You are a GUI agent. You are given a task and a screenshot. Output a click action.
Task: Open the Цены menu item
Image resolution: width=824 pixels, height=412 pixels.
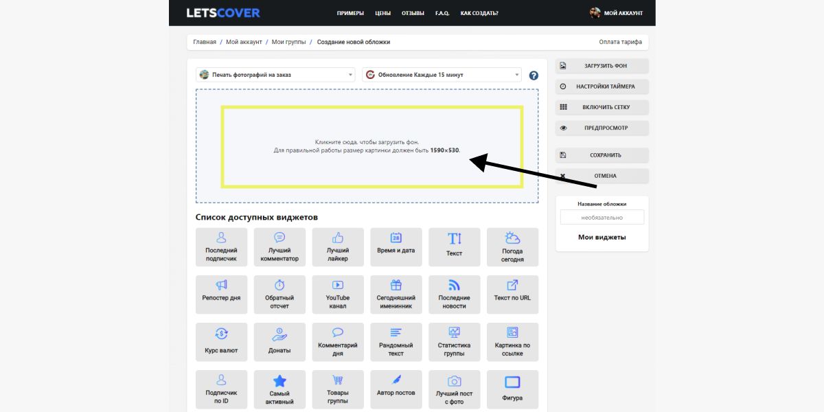tap(382, 13)
